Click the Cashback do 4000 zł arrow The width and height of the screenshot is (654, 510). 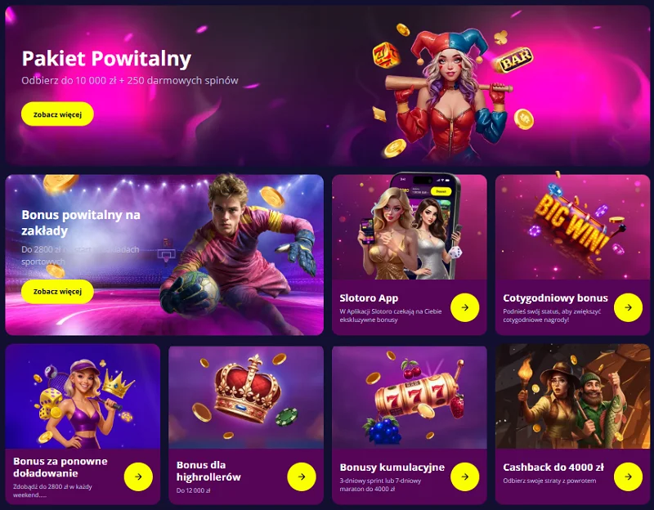628,476
